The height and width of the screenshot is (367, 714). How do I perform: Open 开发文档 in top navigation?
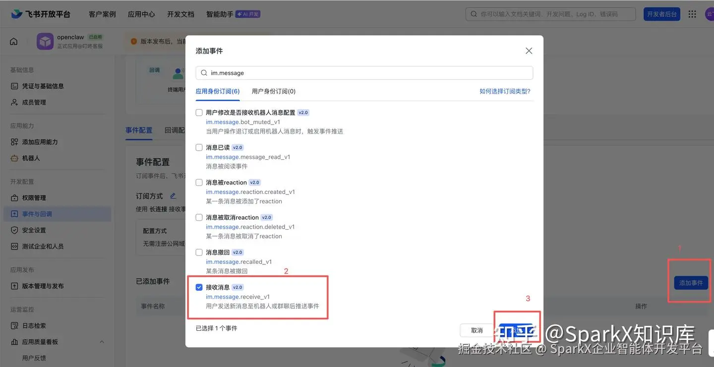pos(180,14)
